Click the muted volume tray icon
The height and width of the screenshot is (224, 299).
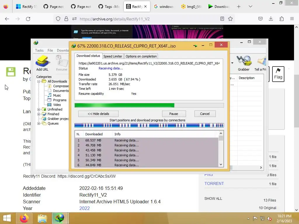click(x=270, y=218)
